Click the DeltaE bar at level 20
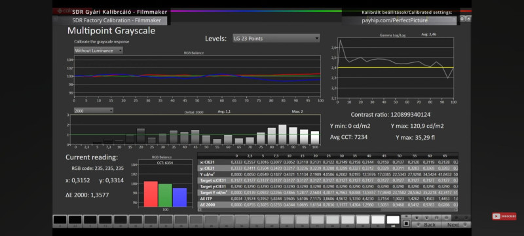The height and width of the screenshot is (236, 524). [x=141, y=136]
